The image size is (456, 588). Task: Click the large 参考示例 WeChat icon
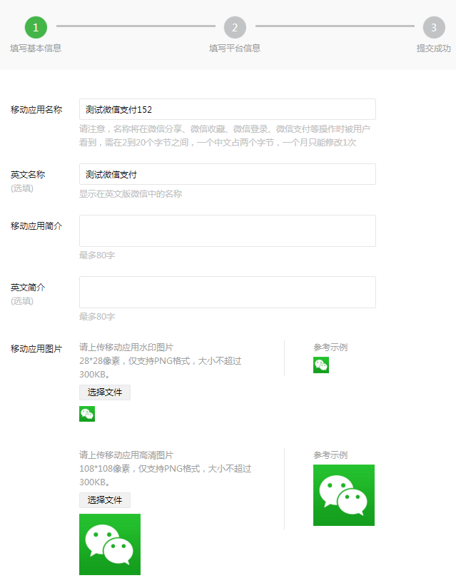tap(344, 495)
